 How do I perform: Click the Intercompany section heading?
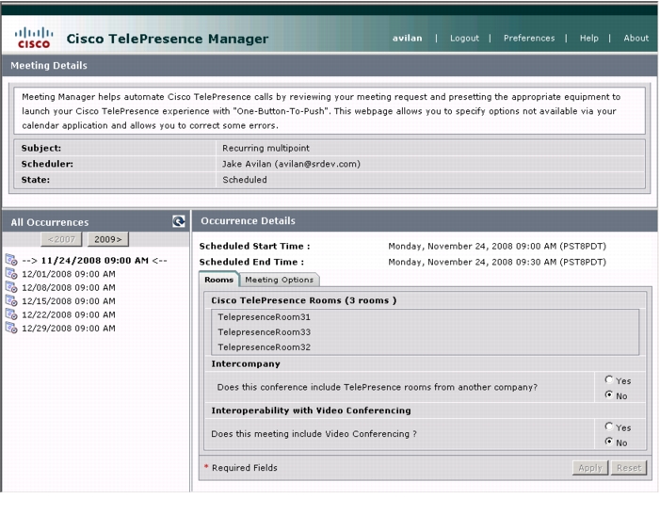click(x=246, y=364)
